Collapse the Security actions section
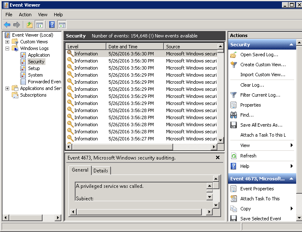Viewport: 302px width, 232px height. (292, 45)
